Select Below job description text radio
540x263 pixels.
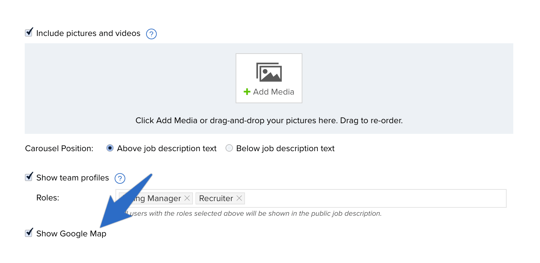tap(229, 148)
